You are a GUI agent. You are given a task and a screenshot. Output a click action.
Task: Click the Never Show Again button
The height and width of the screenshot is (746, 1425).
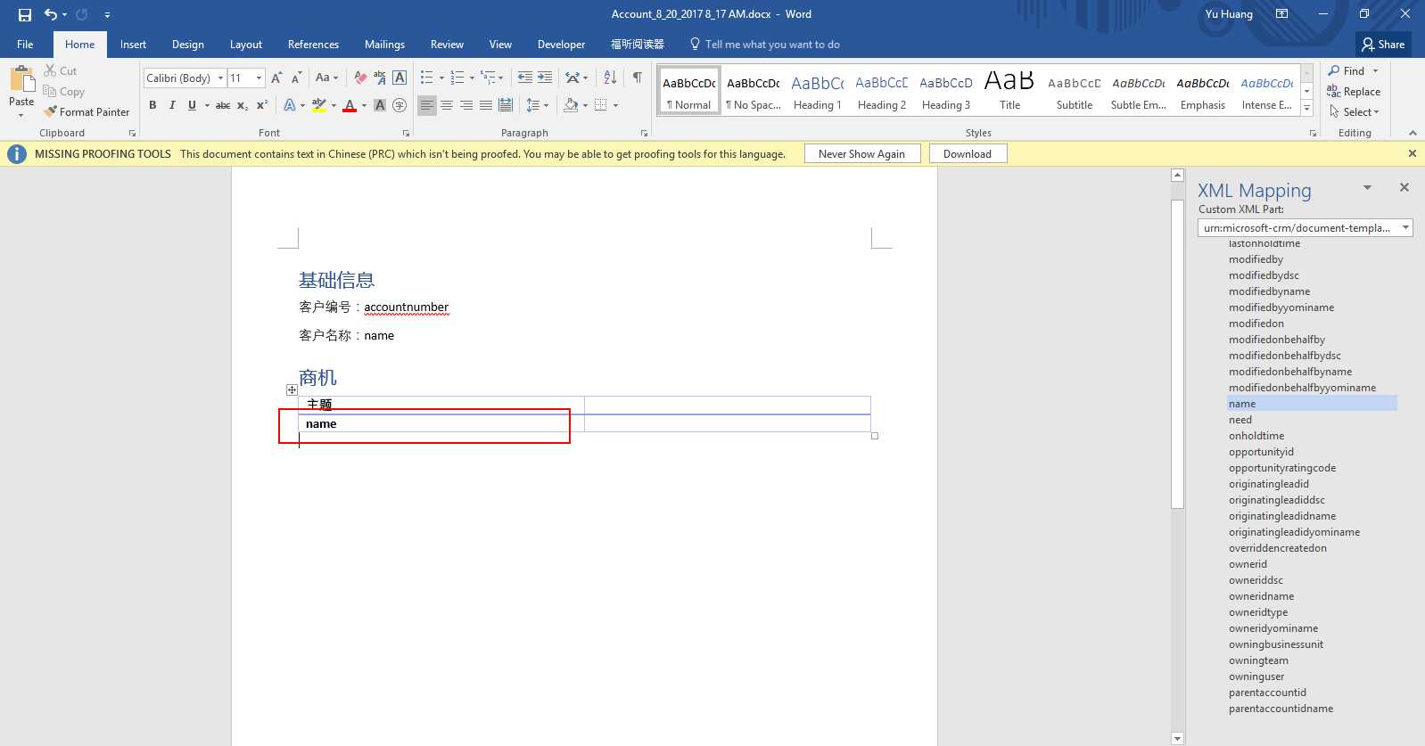point(861,153)
